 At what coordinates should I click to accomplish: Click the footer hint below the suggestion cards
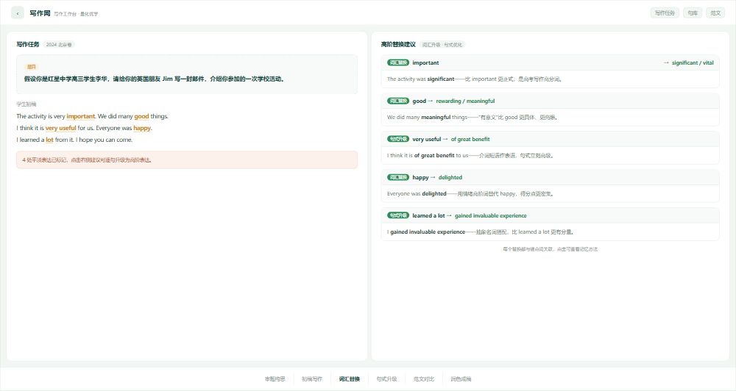pos(550,249)
